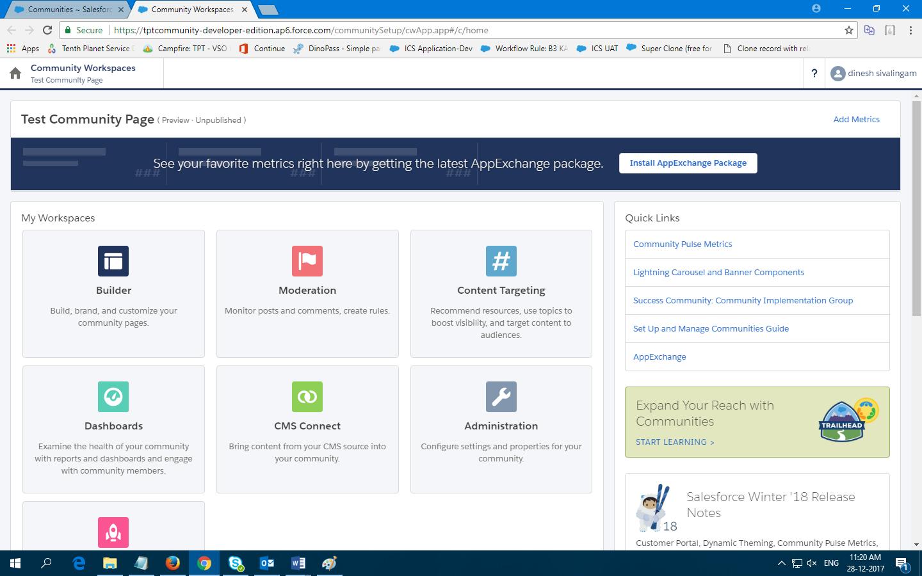Open the Apps shortcut in bookmarks bar
The image size is (922, 576).
tap(23, 48)
